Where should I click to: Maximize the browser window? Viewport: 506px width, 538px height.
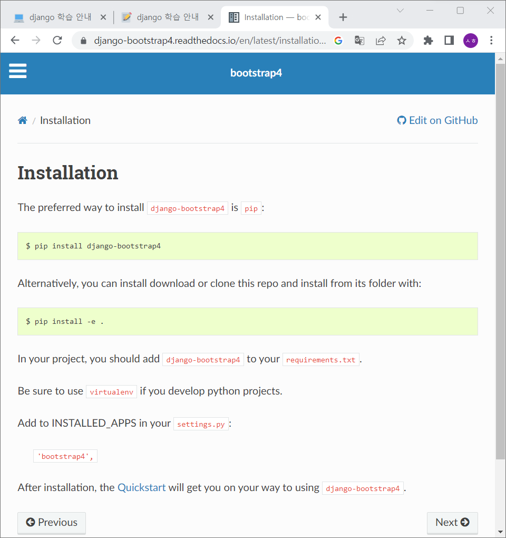(x=460, y=11)
